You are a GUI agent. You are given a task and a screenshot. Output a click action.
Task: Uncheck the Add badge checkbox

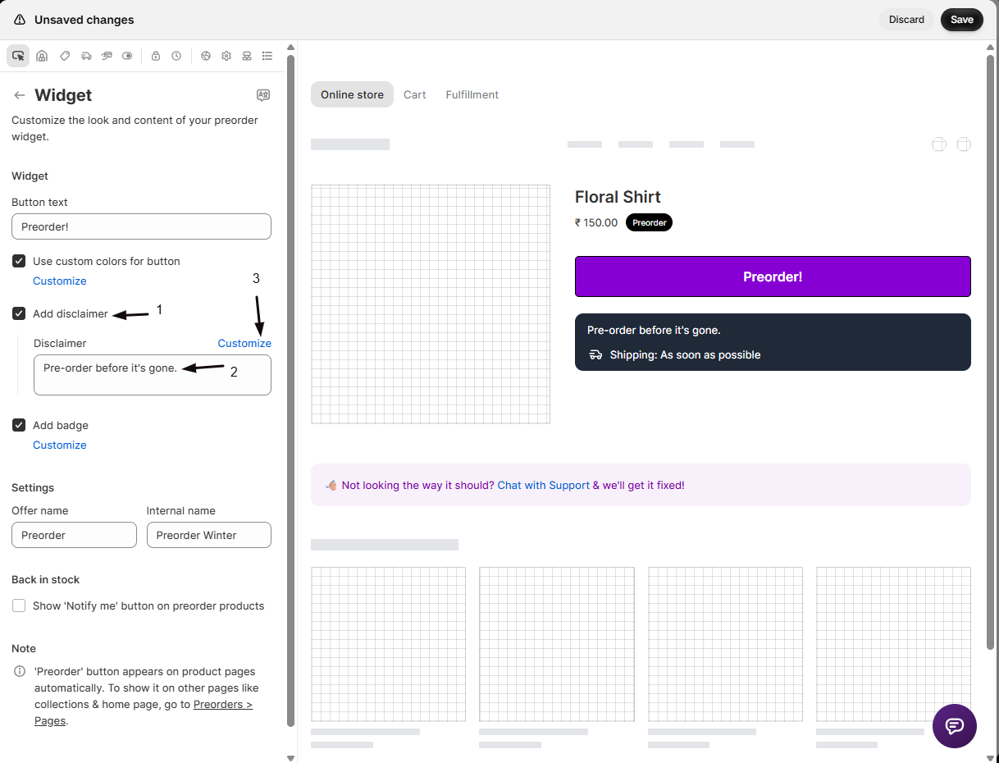tap(19, 425)
